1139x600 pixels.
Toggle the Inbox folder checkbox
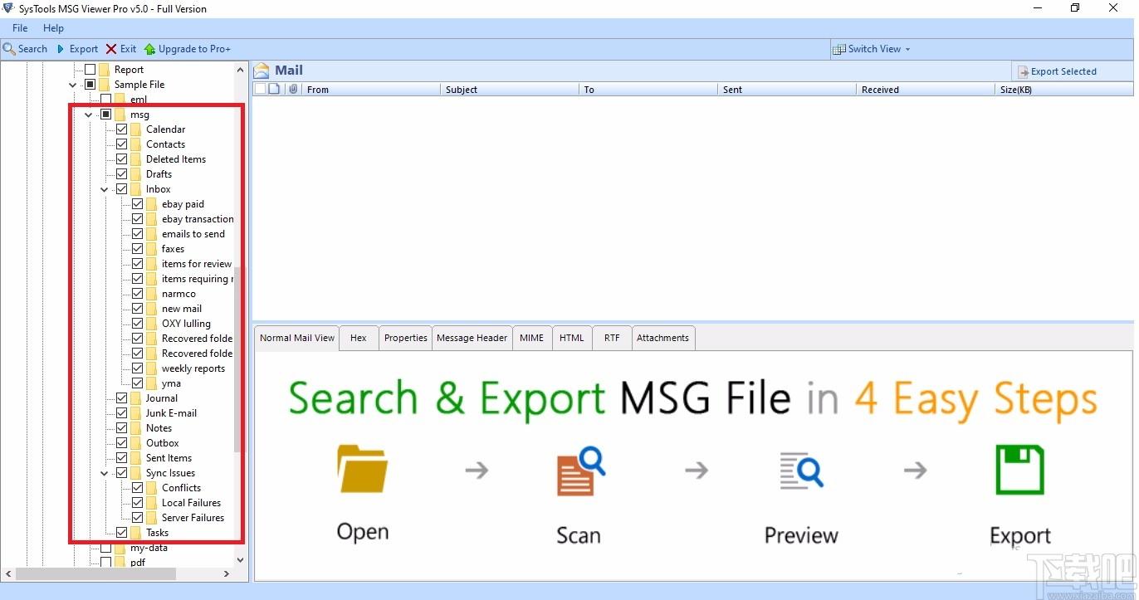(x=122, y=189)
